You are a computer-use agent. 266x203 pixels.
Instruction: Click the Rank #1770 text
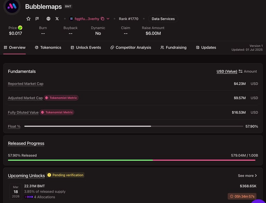[x=128, y=19]
